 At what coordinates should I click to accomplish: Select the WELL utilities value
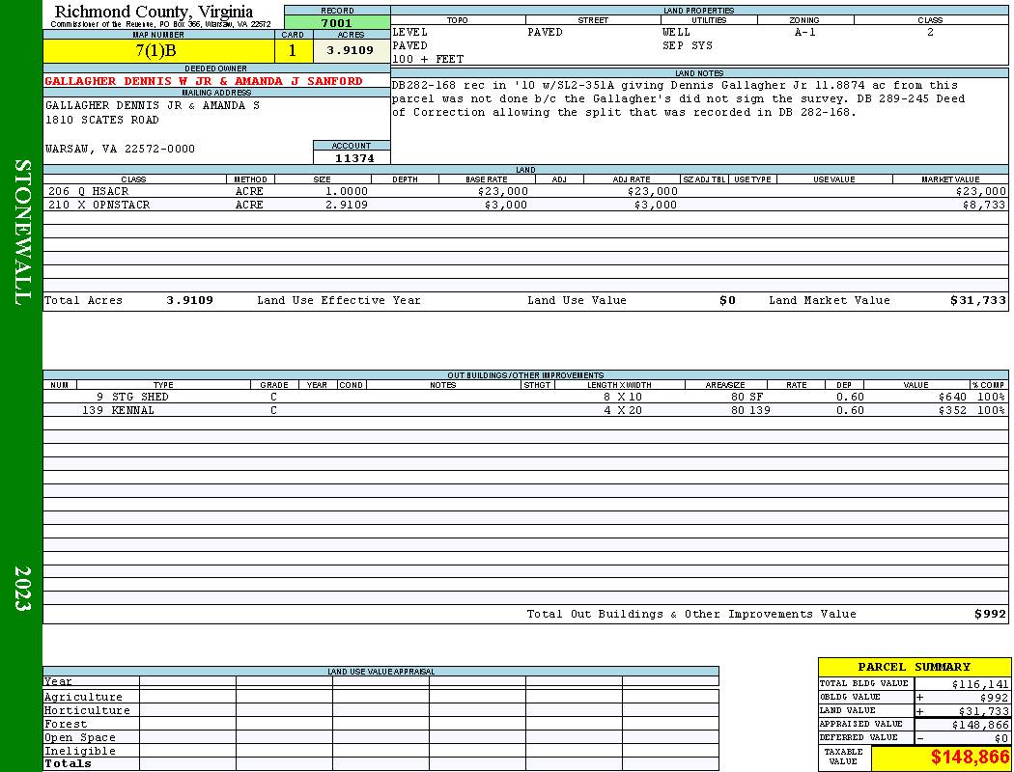(676, 32)
